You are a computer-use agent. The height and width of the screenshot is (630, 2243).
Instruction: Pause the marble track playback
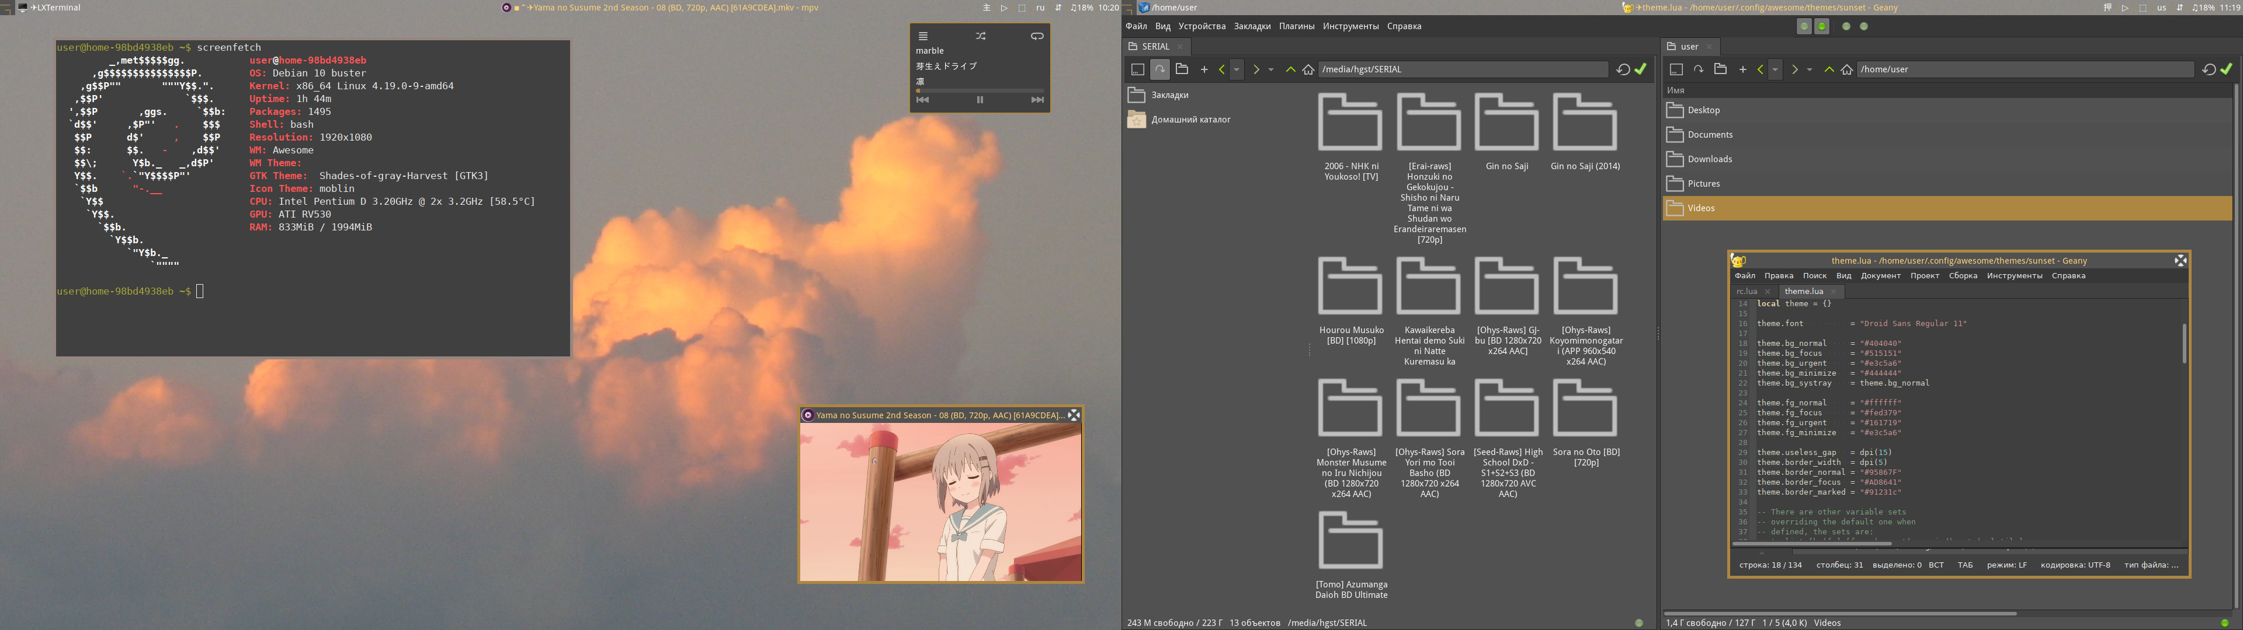pyautogui.click(x=980, y=100)
